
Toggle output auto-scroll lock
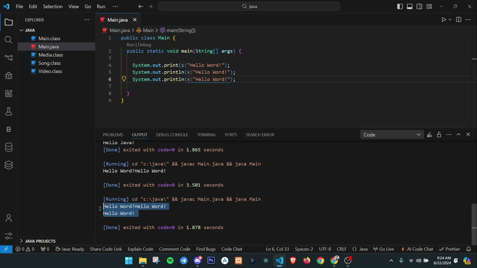click(439, 135)
